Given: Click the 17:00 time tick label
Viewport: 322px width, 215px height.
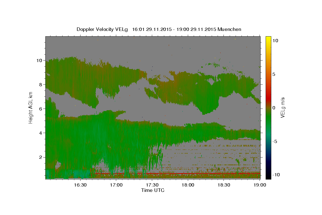Looking at the screenshot, I should pyautogui.click(x=116, y=185).
